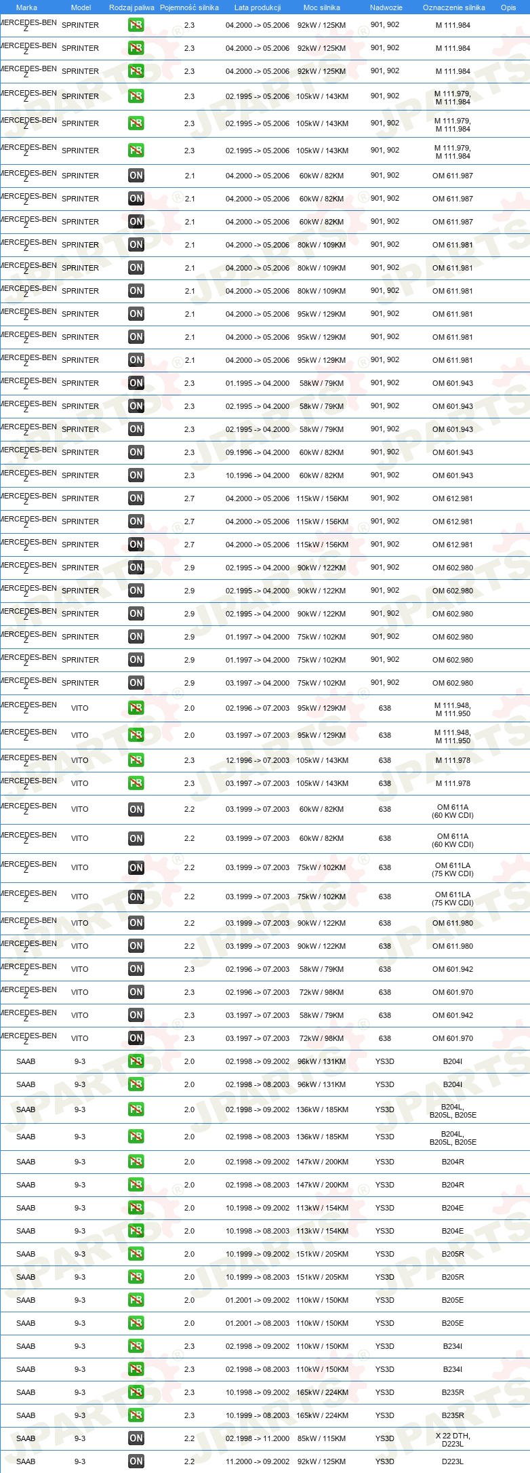Click the PB icon in SAAB B204R -> 08.2003 row
The image size is (530, 1473).
click(x=136, y=1185)
